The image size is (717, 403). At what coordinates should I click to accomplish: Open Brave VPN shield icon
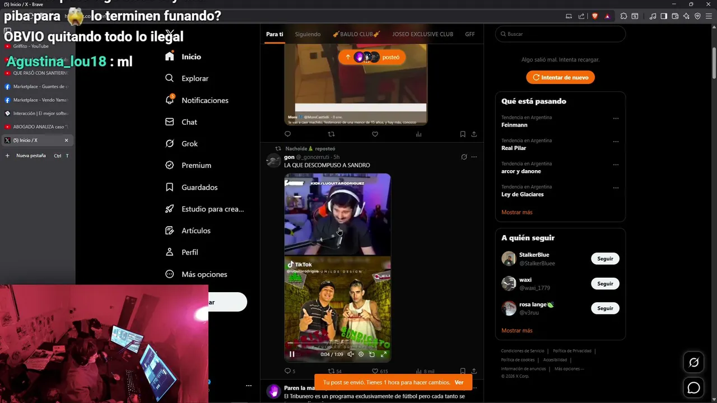tap(697, 16)
